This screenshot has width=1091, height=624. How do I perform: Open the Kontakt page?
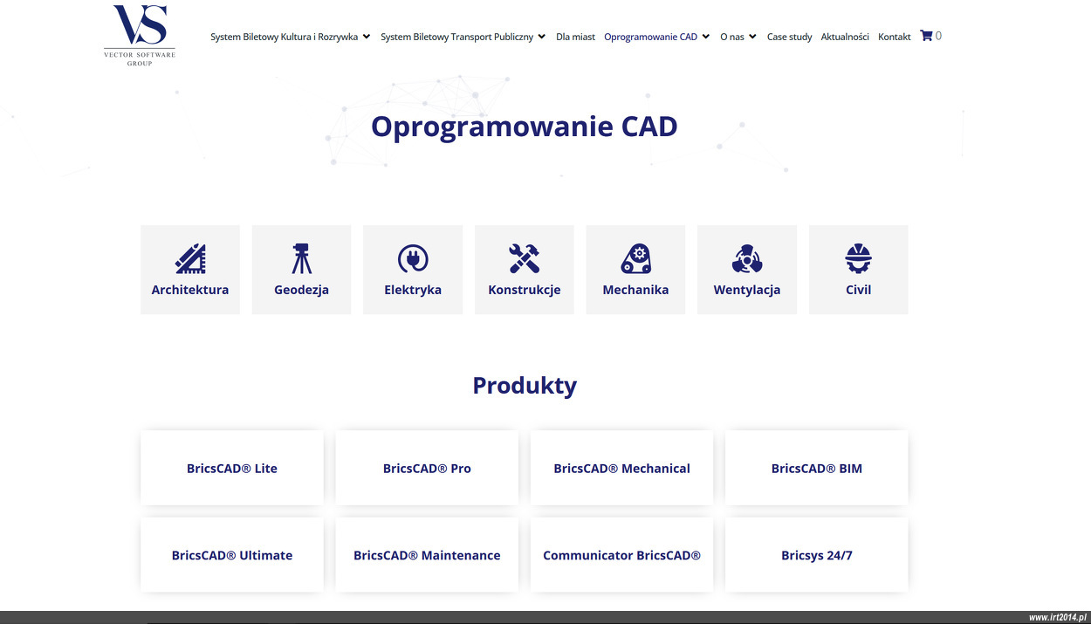coord(895,37)
